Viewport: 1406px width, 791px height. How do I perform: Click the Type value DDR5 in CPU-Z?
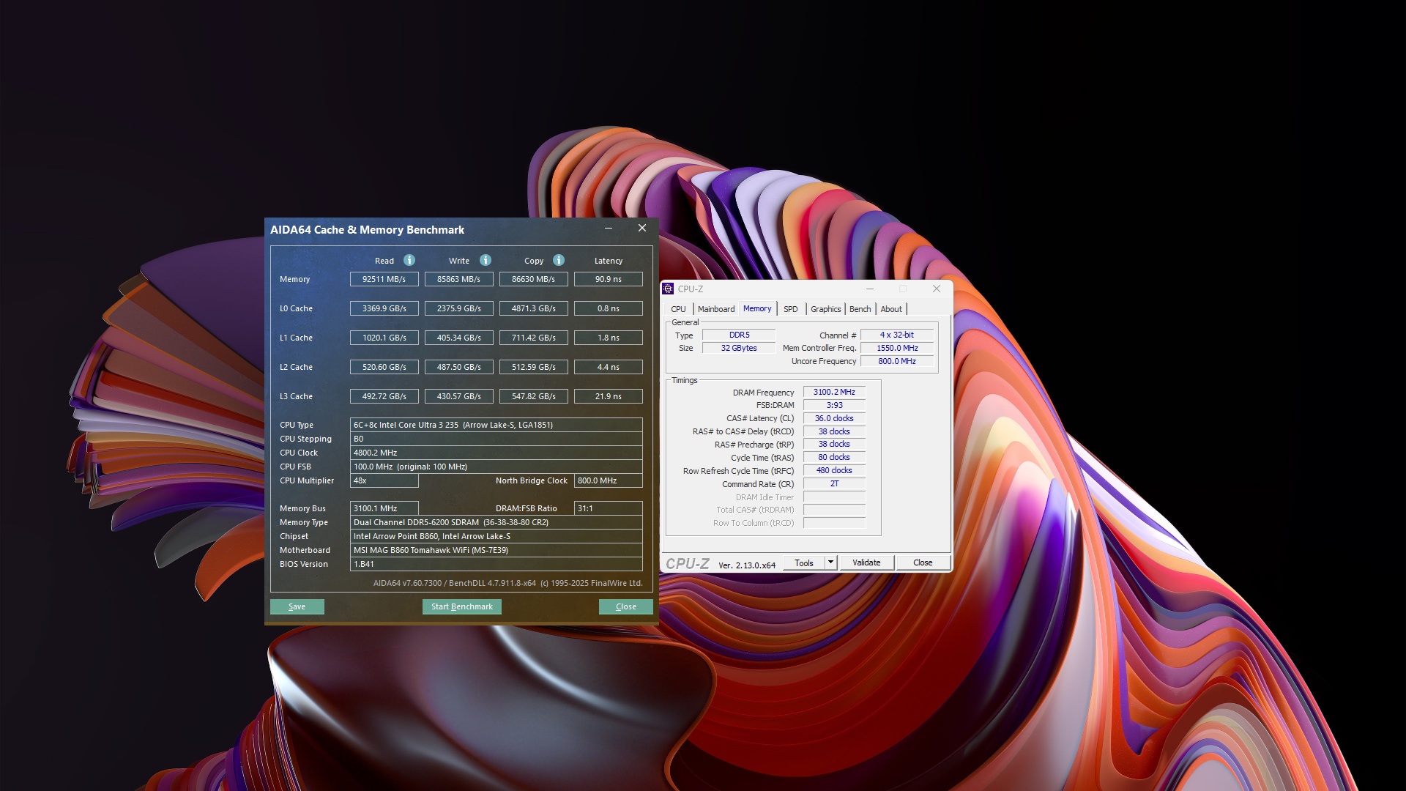[x=739, y=335]
